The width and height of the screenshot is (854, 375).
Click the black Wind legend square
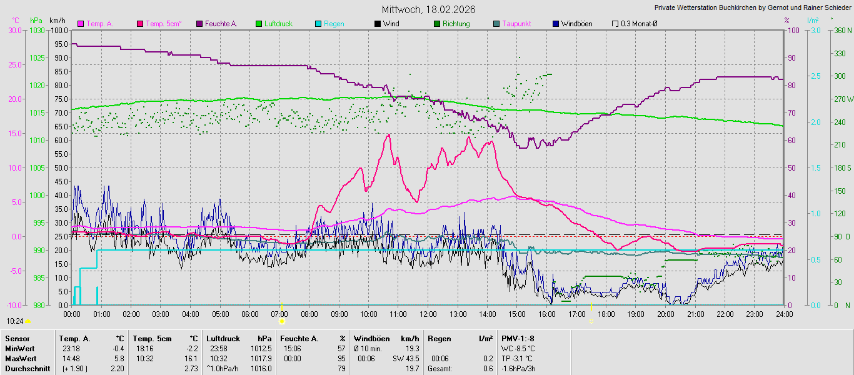coord(378,24)
